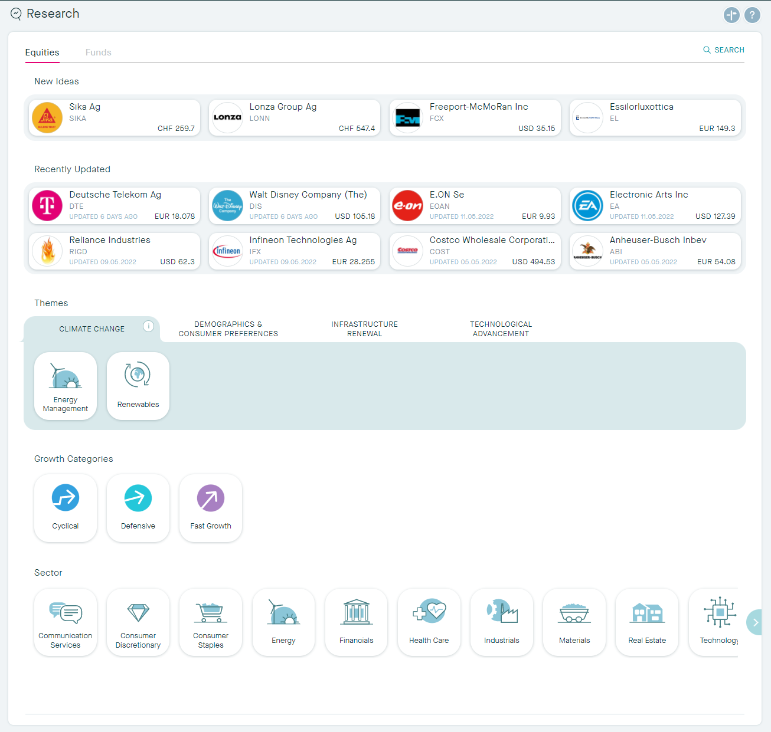Expand the sector list with the chevron
This screenshot has width=771, height=732.
754,622
